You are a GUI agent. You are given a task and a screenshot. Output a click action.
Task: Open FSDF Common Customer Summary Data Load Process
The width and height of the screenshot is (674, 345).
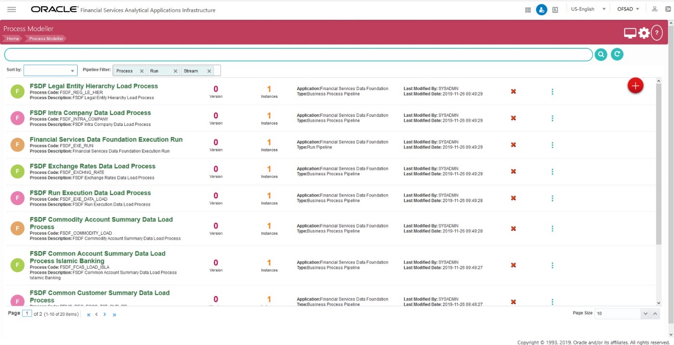tap(100, 297)
